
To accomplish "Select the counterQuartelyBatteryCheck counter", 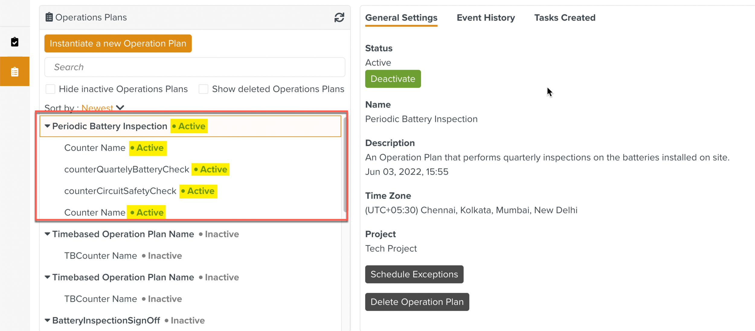I will pos(127,169).
